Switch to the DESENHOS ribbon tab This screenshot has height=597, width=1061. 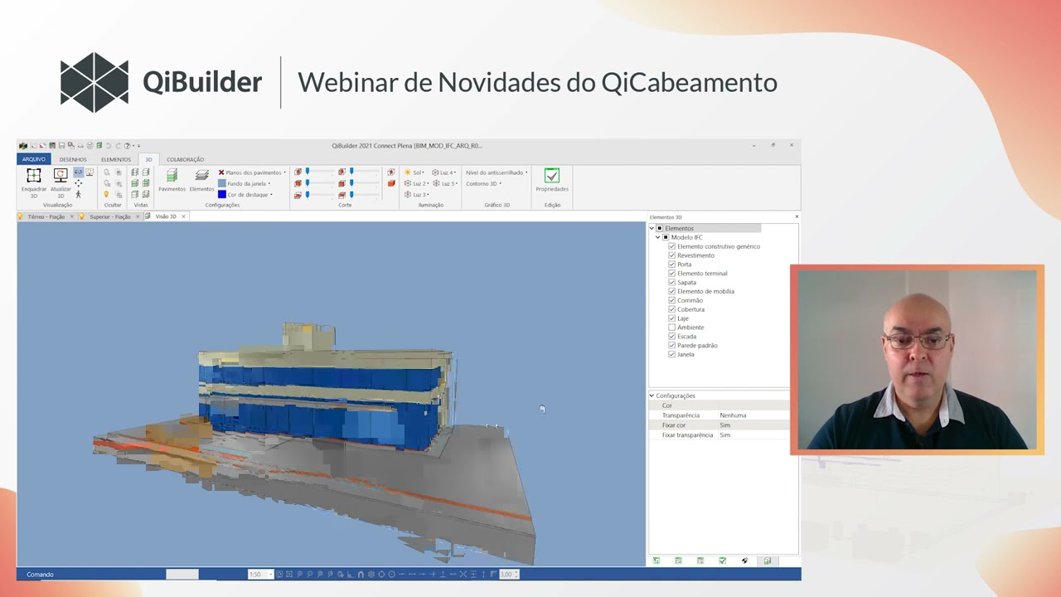(x=73, y=159)
